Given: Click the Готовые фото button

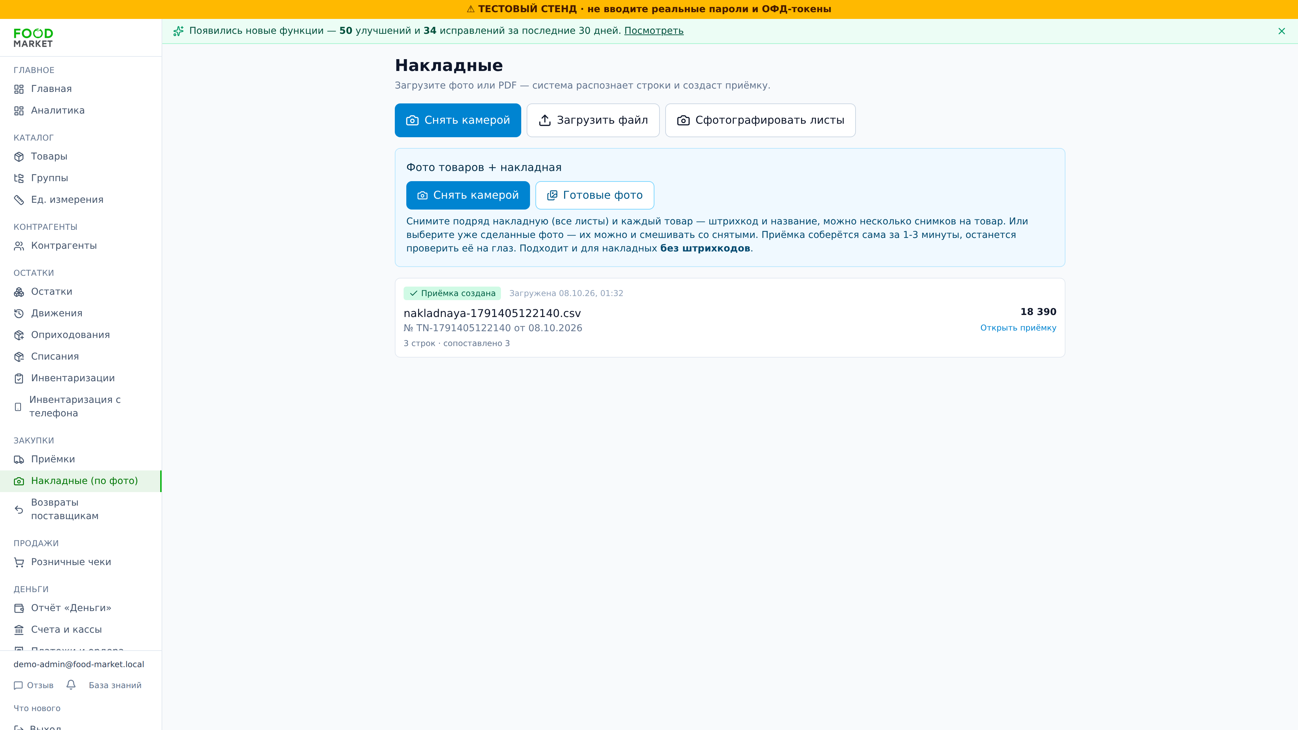Looking at the screenshot, I should click(x=595, y=195).
